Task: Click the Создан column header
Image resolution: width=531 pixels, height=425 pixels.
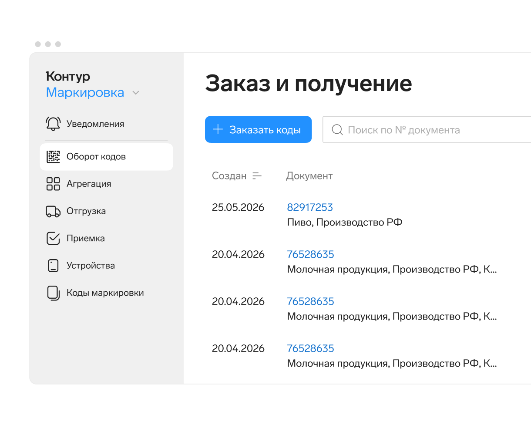Action: 229,176
